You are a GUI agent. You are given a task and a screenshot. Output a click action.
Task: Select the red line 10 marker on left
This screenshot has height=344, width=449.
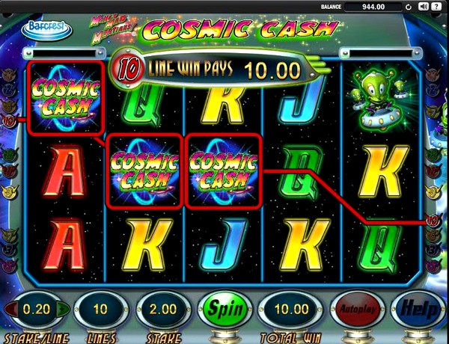(x=8, y=120)
